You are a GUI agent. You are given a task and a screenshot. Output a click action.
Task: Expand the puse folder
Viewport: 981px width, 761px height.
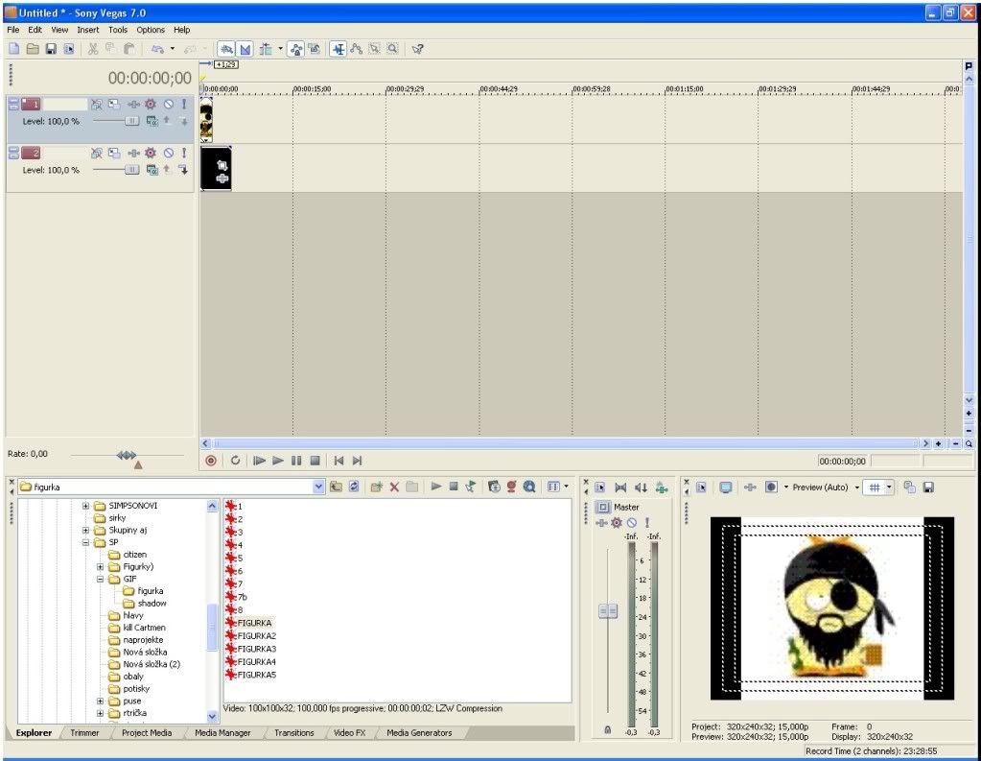(100, 701)
